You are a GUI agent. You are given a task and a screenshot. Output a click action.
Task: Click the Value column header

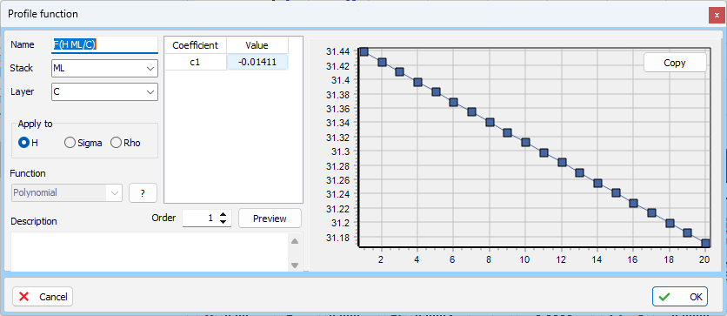257,45
